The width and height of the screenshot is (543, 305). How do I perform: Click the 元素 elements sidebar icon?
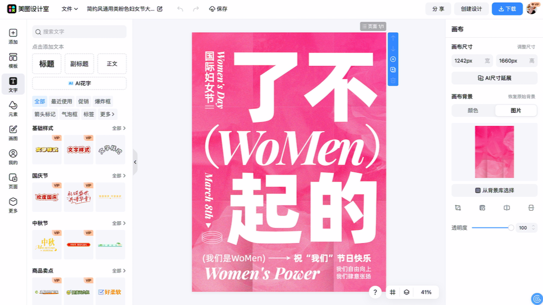click(13, 108)
